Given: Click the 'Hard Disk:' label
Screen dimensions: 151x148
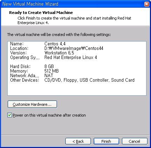Looking at the screenshot, I should pyautogui.click(x=20, y=66).
